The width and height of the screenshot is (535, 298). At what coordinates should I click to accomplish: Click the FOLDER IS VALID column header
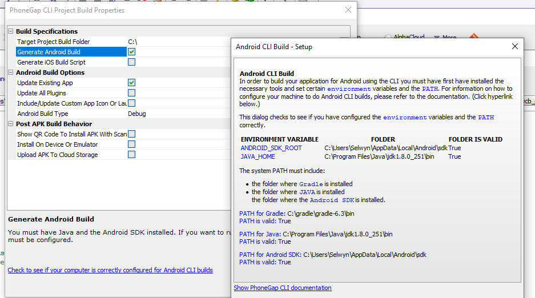click(x=475, y=139)
